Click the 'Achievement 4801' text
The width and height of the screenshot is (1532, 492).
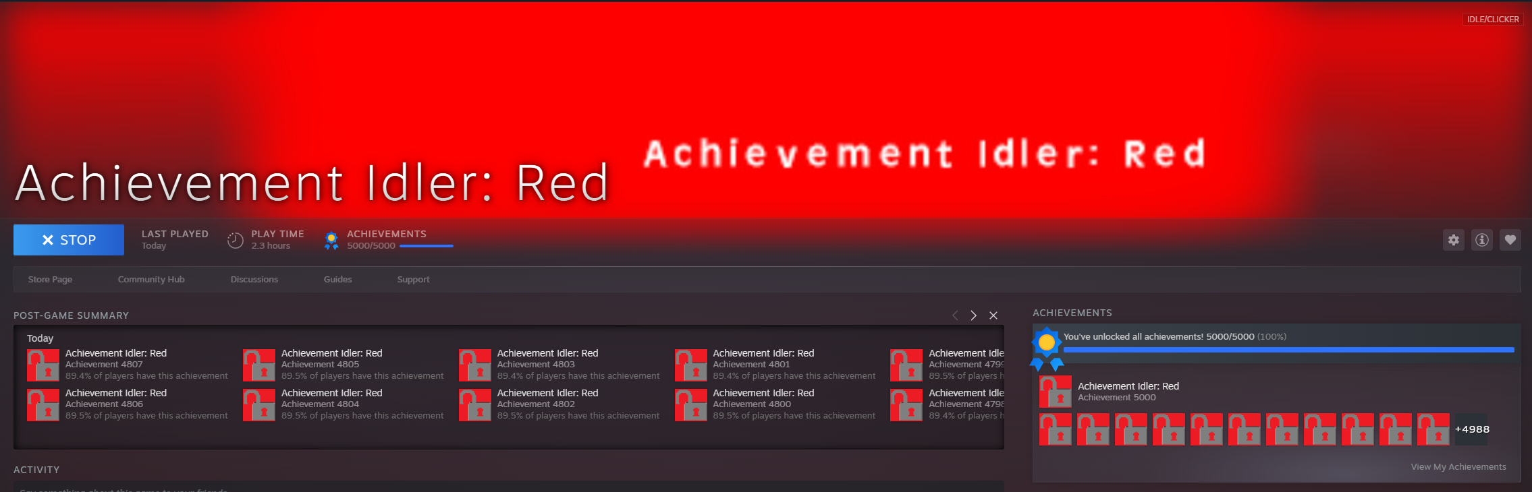(x=751, y=365)
